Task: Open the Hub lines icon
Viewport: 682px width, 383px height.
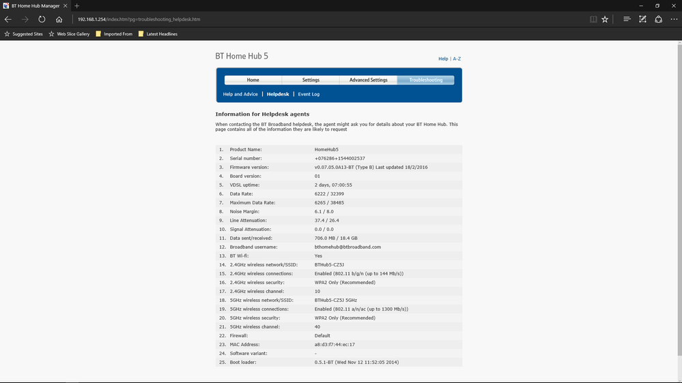Action: tap(627, 19)
